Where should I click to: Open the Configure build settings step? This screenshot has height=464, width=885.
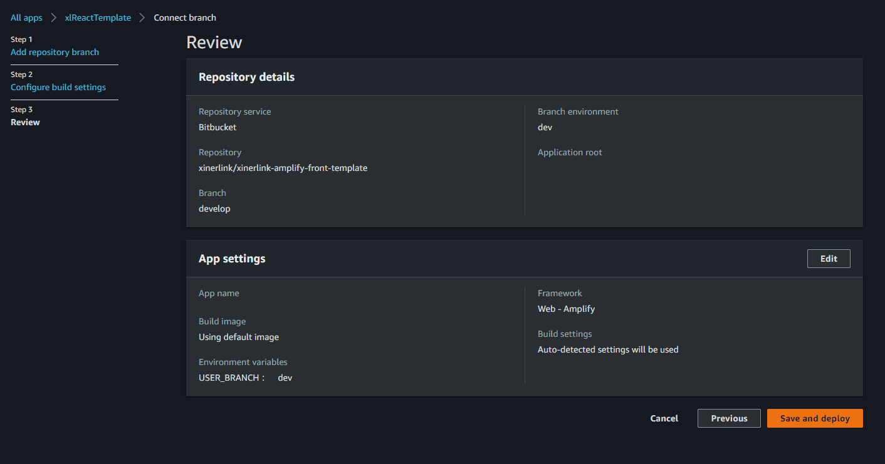point(58,87)
